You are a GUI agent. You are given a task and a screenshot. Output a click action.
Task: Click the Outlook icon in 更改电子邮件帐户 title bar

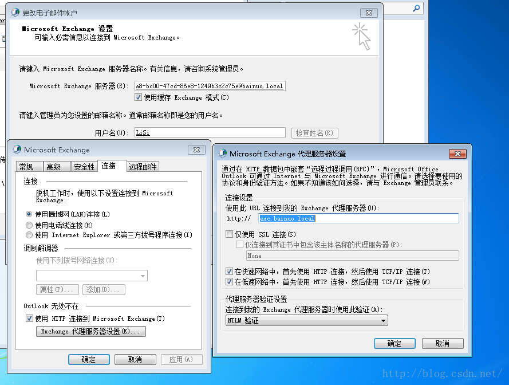[15, 13]
